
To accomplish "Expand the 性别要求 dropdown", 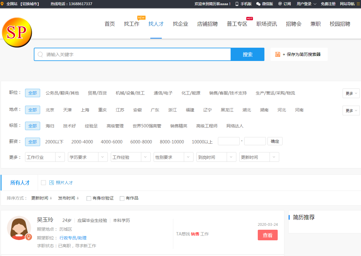I will coord(173,157).
